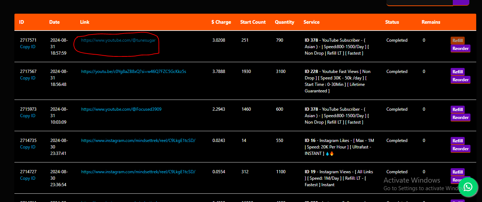This screenshot has height=202, width=482.
Task: Click charge value 0.0554
Action: [219, 172]
